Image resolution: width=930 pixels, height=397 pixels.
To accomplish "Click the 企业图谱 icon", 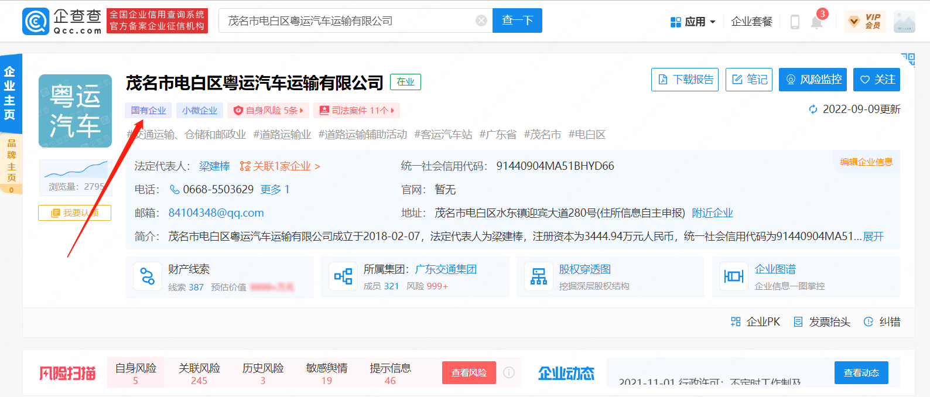I will click(733, 277).
